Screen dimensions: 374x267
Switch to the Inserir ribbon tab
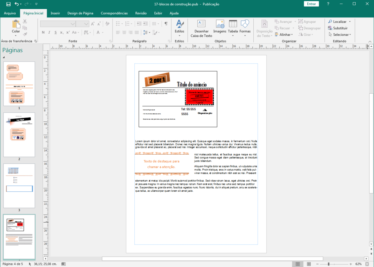tap(55, 13)
